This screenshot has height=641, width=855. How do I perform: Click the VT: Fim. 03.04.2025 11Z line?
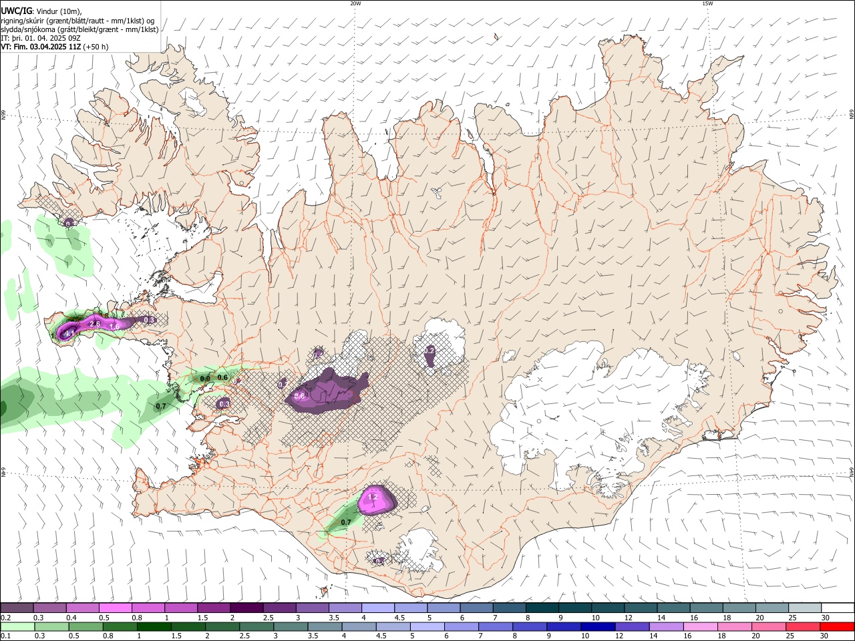click(x=54, y=47)
